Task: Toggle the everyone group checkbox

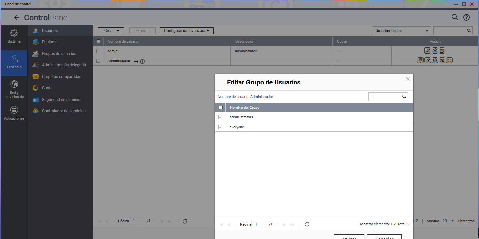Action: [221, 127]
